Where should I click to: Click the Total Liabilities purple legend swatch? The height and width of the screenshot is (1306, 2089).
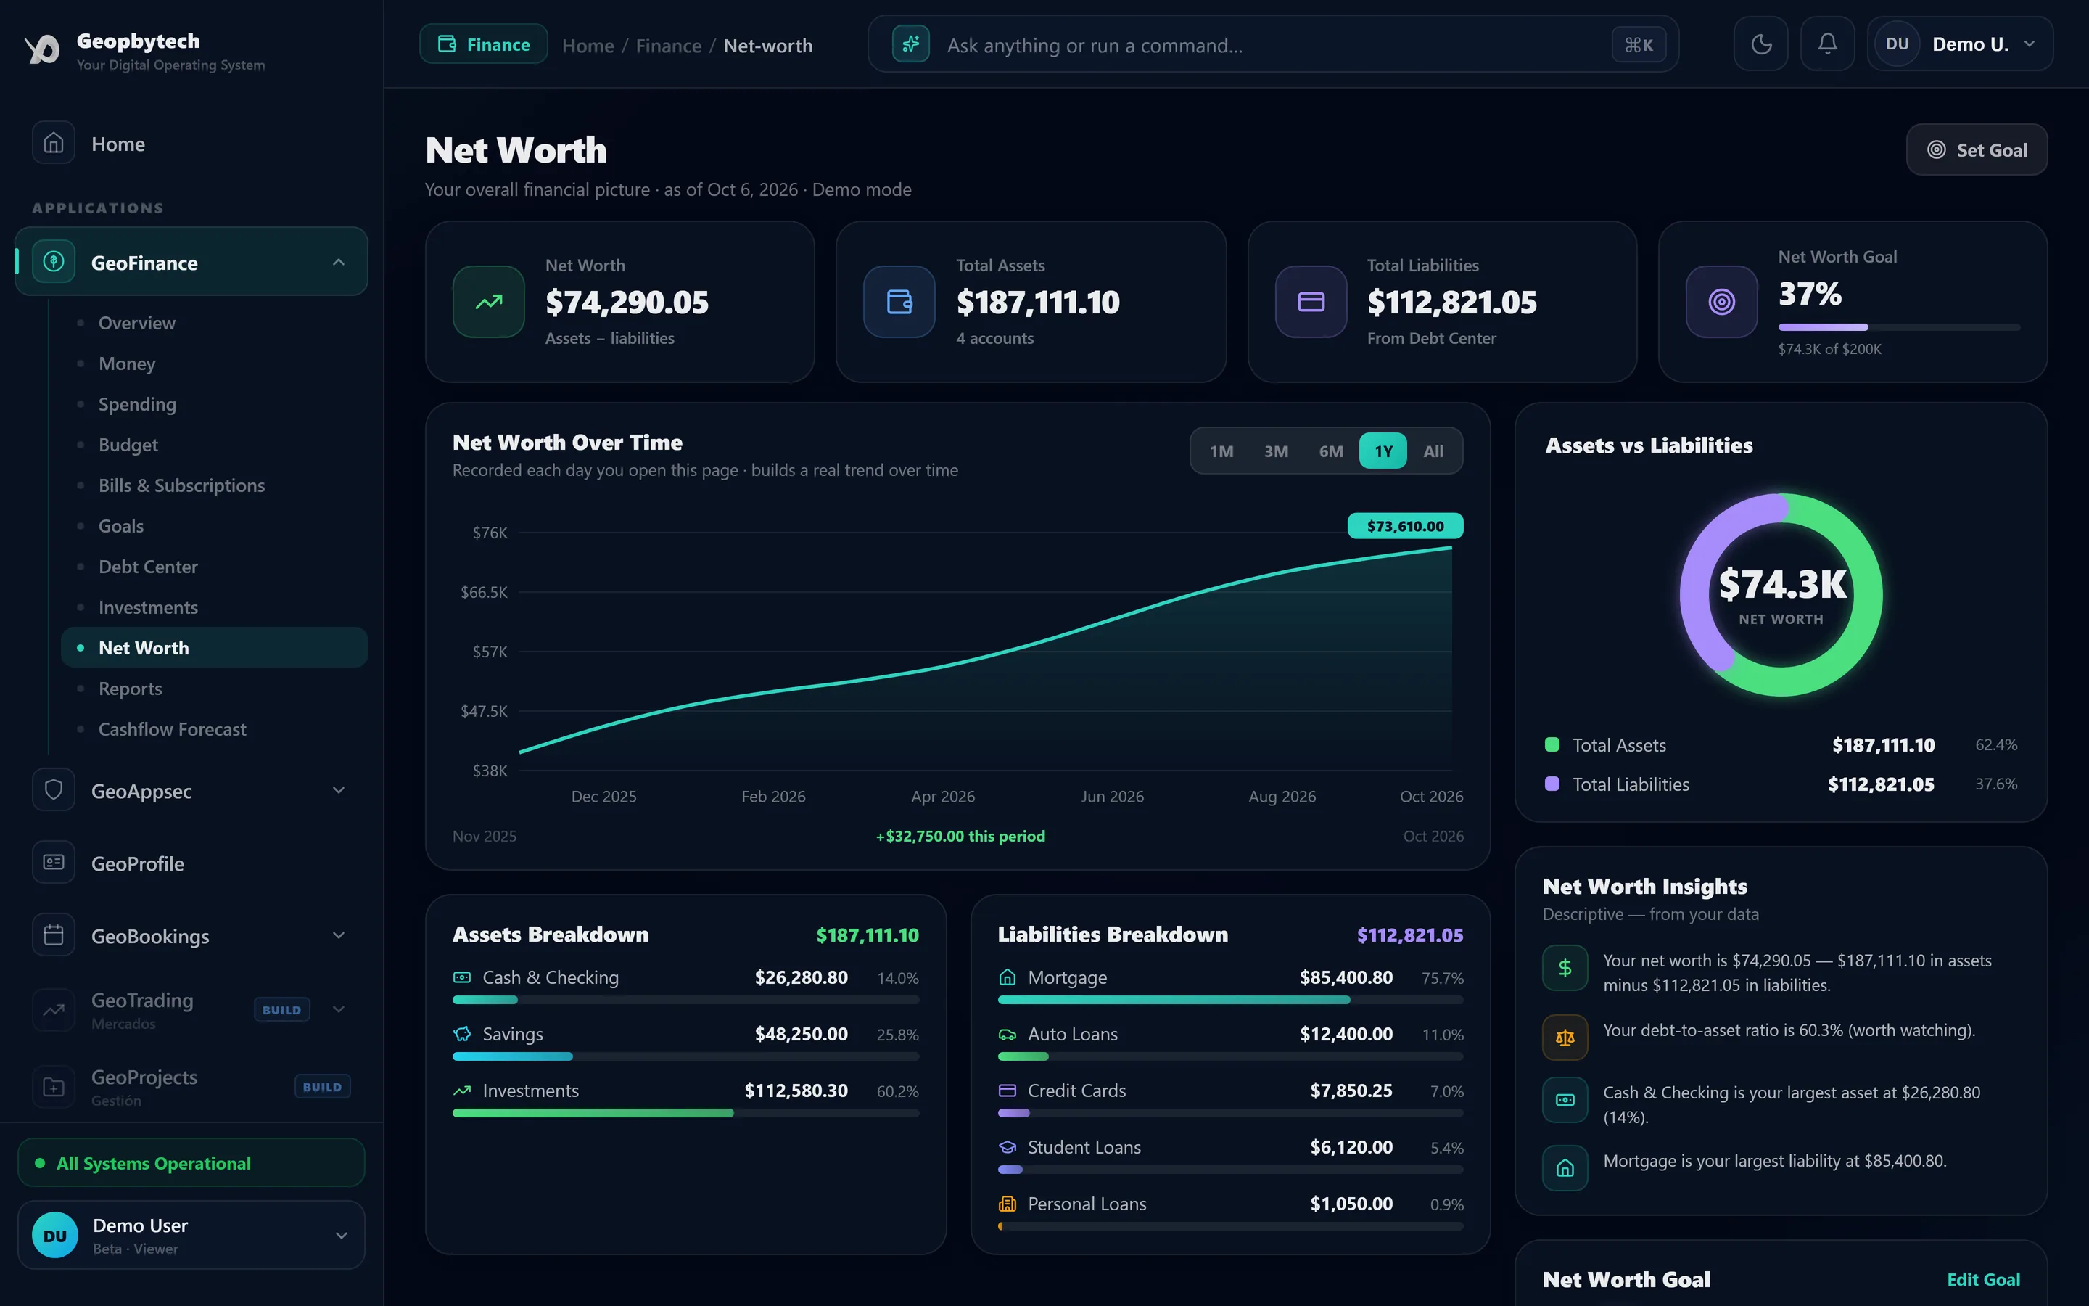[x=1552, y=784]
